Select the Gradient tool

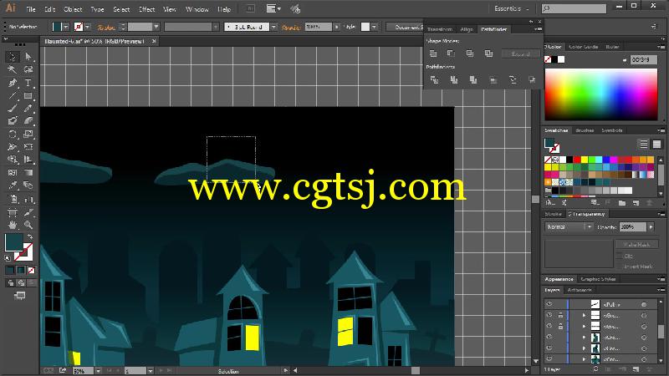(x=28, y=173)
